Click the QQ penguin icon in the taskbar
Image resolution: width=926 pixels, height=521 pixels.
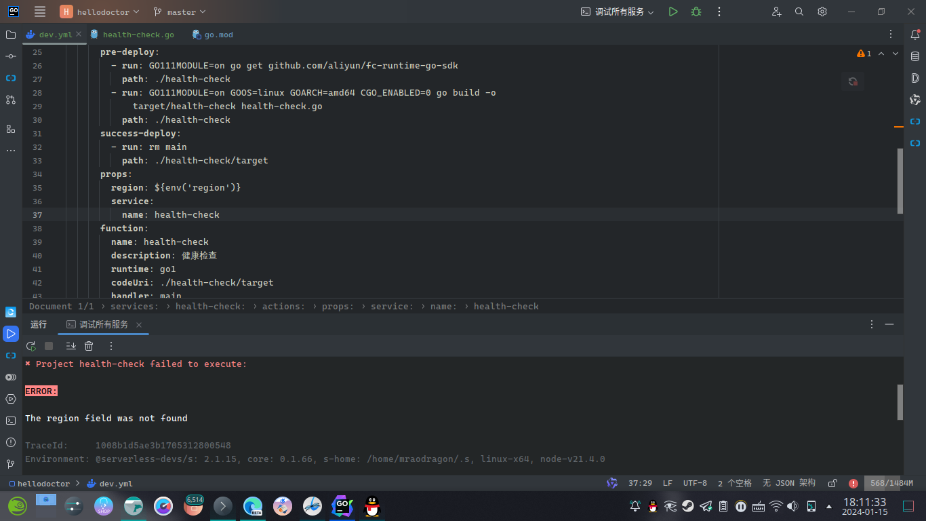[x=371, y=506]
